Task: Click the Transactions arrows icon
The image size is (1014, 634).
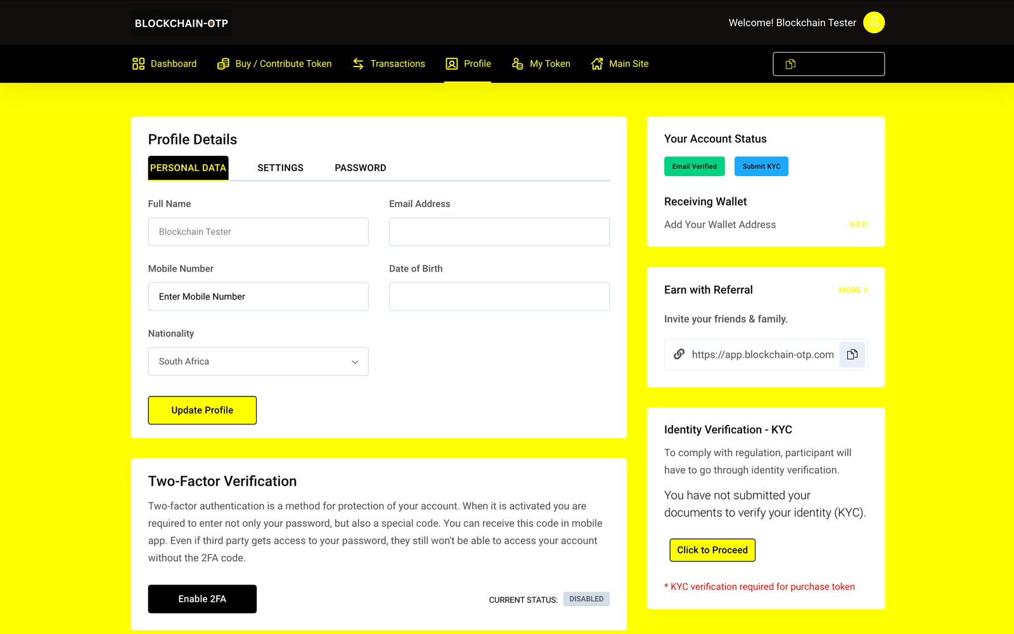Action: click(358, 64)
